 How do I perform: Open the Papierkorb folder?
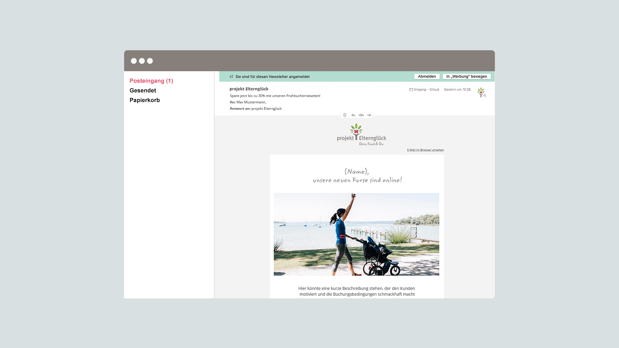tap(145, 100)
